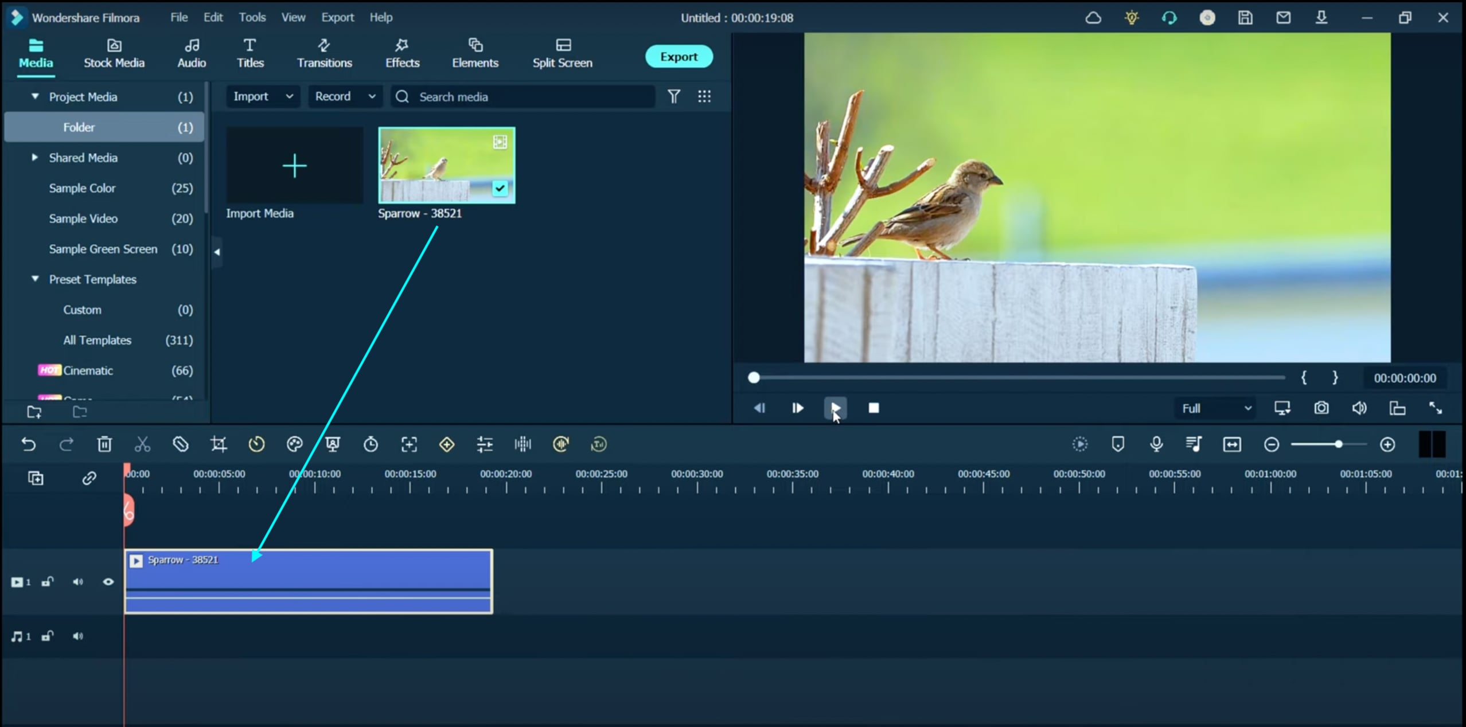Click the timeline zoom slider handle

[1338, 444]
